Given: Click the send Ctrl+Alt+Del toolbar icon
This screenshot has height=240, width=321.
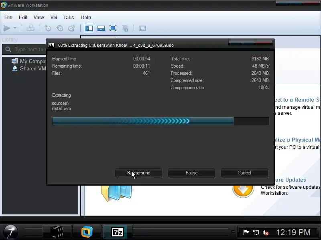Looking at the screenshot, I should (x=30, y=28).
